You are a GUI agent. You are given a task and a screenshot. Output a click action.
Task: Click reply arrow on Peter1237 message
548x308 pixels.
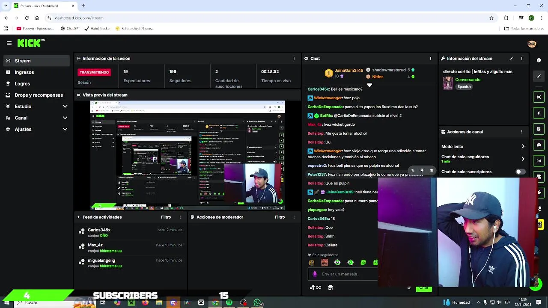pos(413,171)
